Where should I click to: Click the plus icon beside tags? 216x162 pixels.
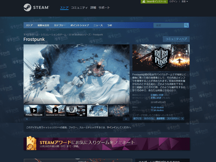tap(182, 118)
